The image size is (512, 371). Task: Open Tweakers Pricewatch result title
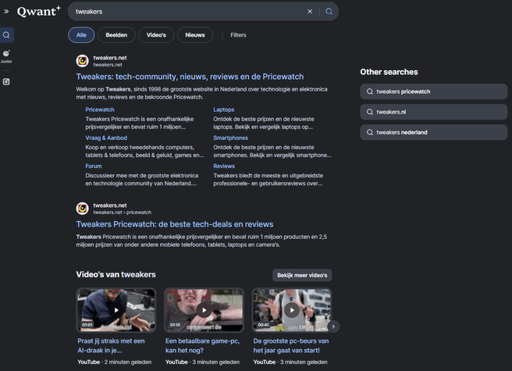(175, 224)
